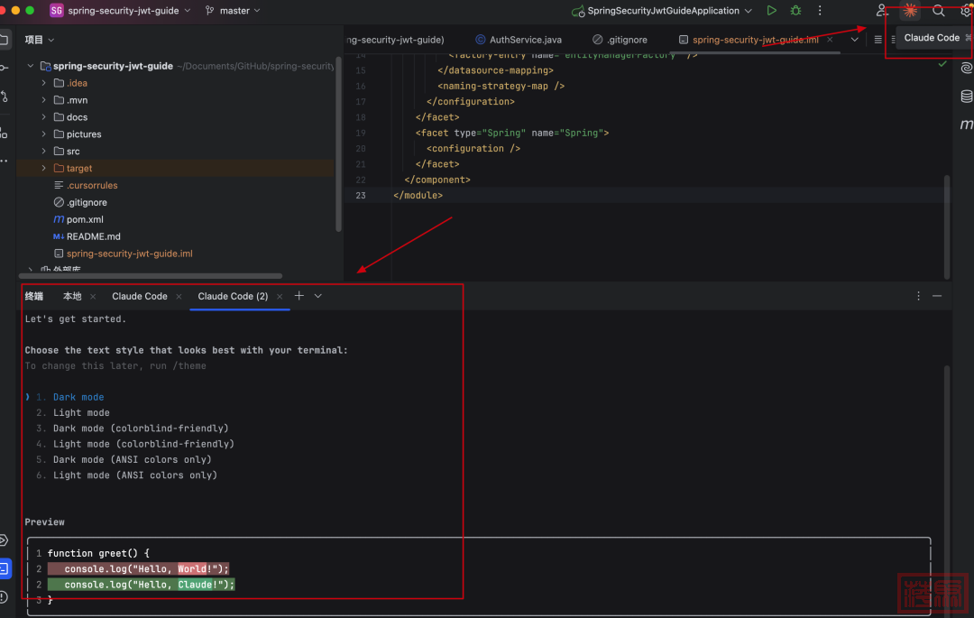This screenshot has width=974, height=618.
Task: Hide the terminal panel with minimize dash
Action: pos(937,296)
